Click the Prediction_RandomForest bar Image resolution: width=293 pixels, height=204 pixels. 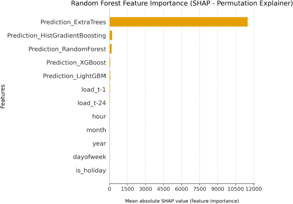coord(111,49)
